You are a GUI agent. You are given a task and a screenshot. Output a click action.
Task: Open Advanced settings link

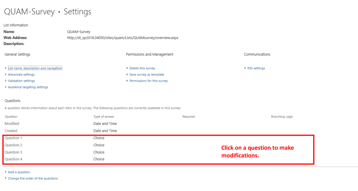point(21,75)
